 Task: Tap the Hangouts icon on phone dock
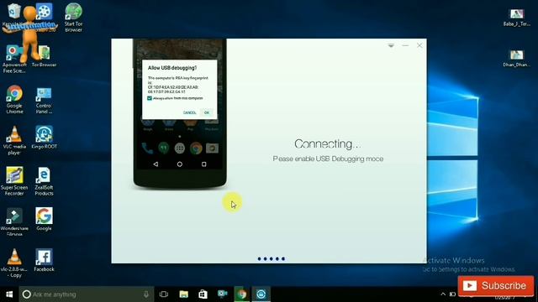(163, 148)
